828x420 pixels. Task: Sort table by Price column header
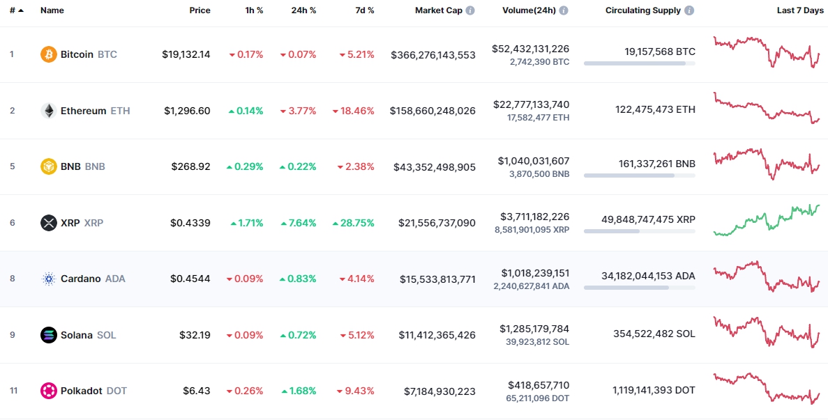[x=200, y=10]
